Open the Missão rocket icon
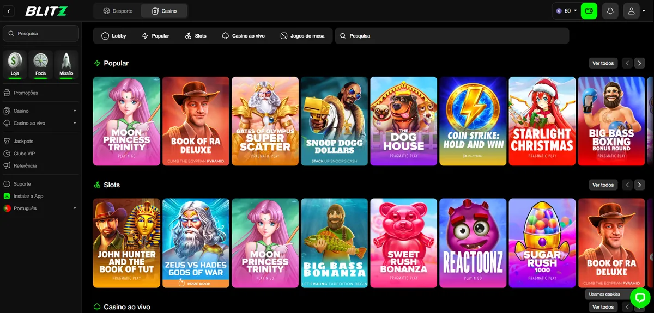 (66, 64)
